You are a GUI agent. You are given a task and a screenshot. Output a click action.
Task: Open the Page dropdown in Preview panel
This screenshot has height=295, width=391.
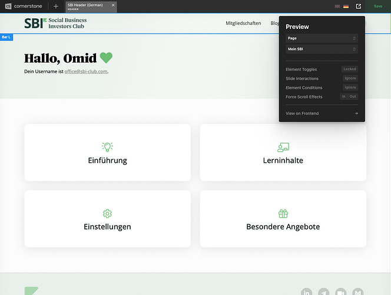[x=322, y=38]
